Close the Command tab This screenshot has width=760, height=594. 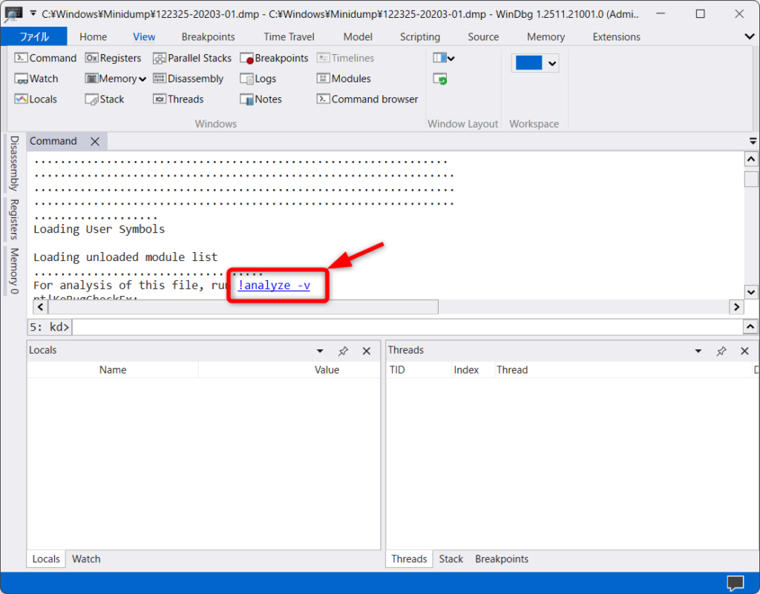94,141
